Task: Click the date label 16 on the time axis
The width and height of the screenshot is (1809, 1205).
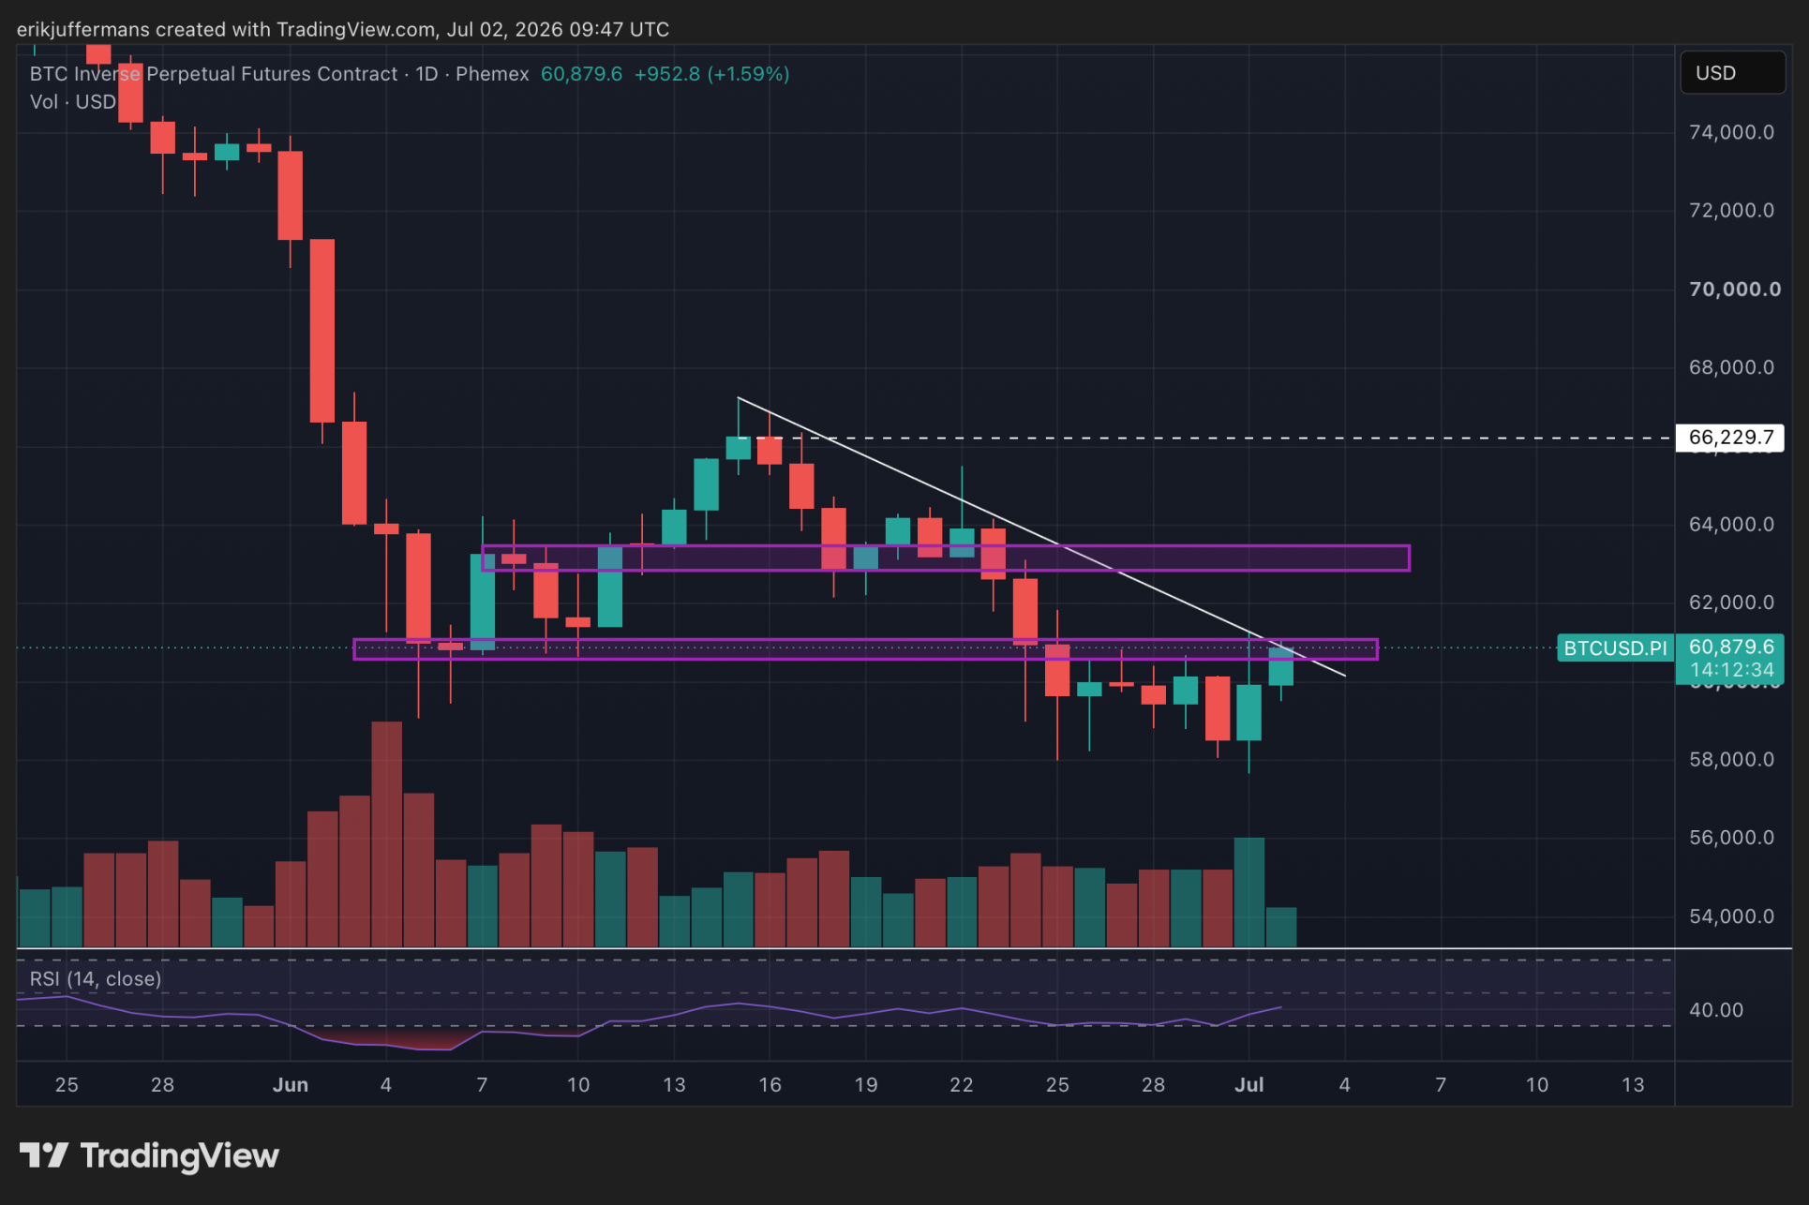Action: click(x=770, y=1084)
